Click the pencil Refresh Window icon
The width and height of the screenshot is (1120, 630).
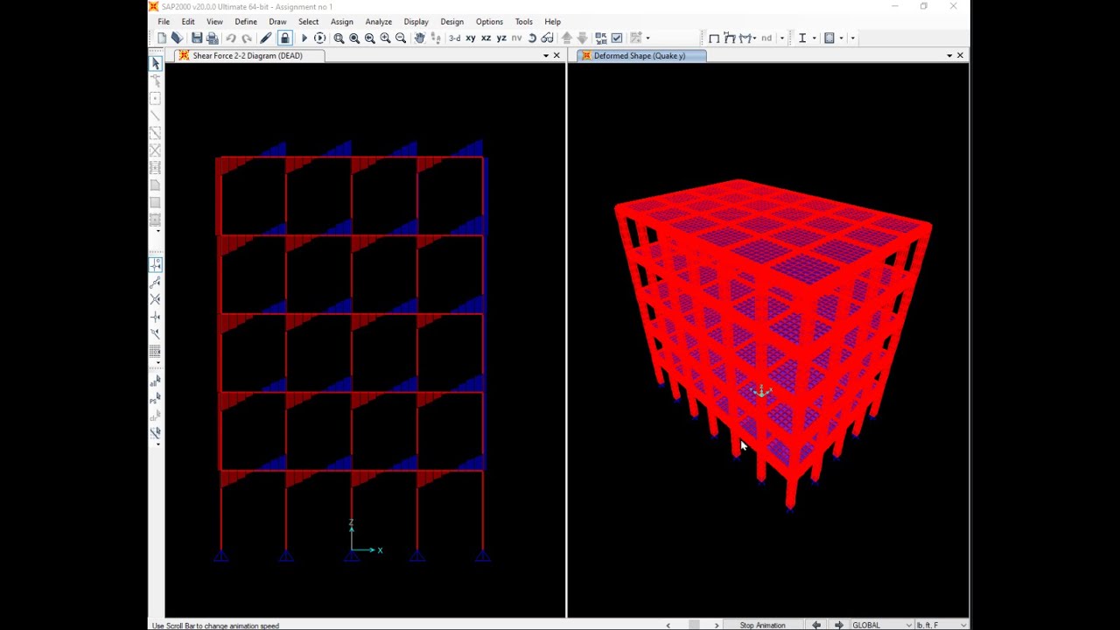coord(266,38)
